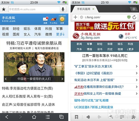Tap the green shield security icon
Viewport: 139px width, 121px height.
tap(129, 17)
